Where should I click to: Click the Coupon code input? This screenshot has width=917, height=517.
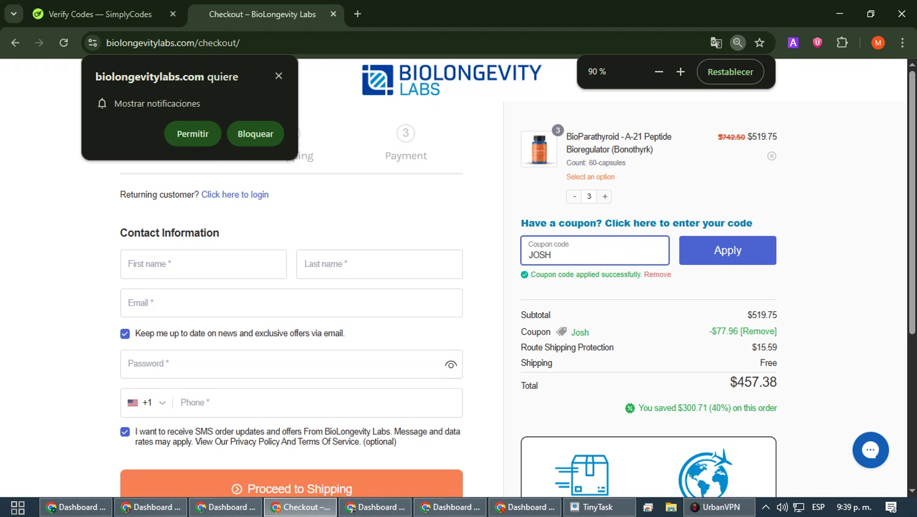click(x=595, y=250)
